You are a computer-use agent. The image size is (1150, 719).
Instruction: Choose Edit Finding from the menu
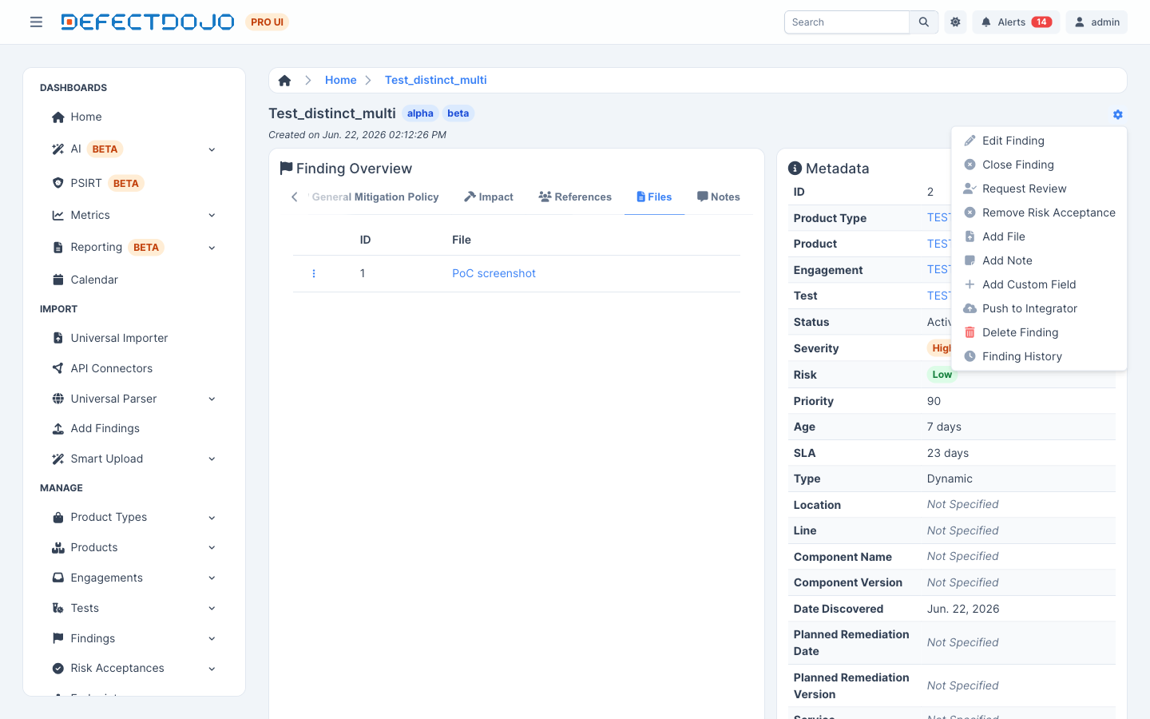[x=1039, y=141]
